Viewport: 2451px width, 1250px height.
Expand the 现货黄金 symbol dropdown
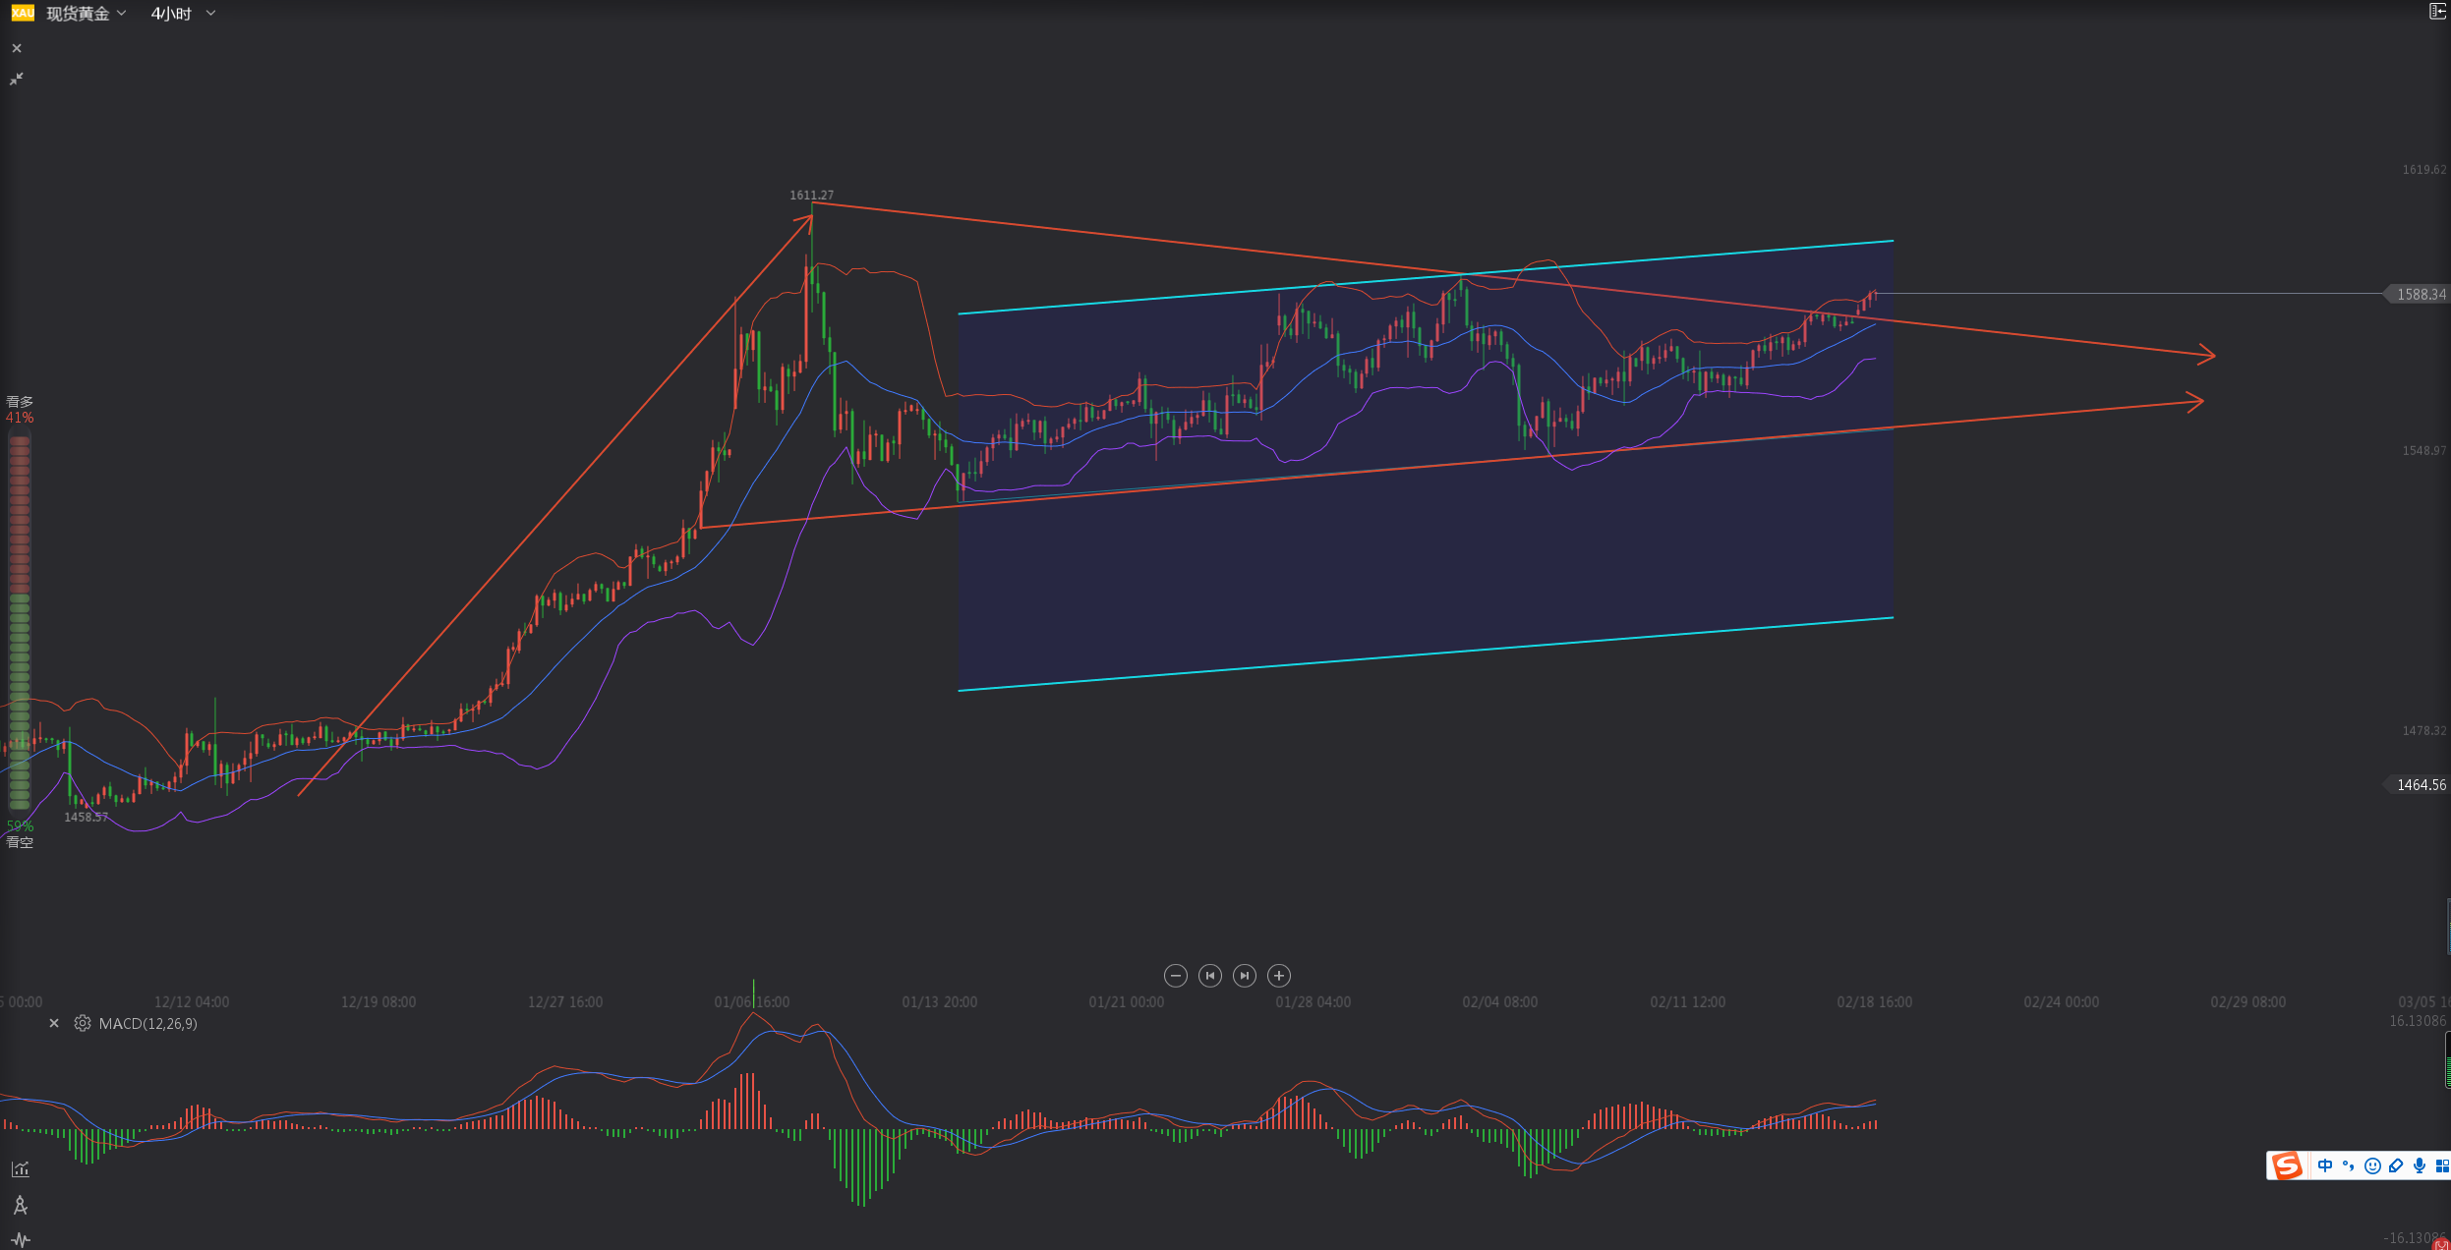pyautogui.click(x=121, y=13)
